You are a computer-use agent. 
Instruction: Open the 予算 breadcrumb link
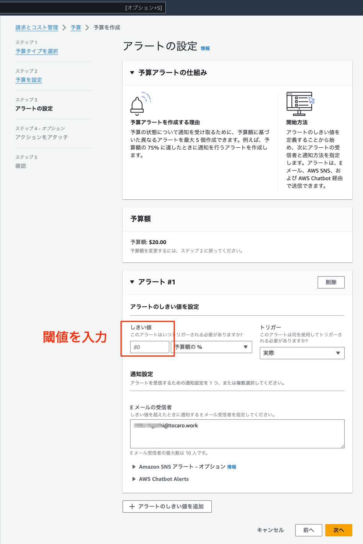[75, 28]
